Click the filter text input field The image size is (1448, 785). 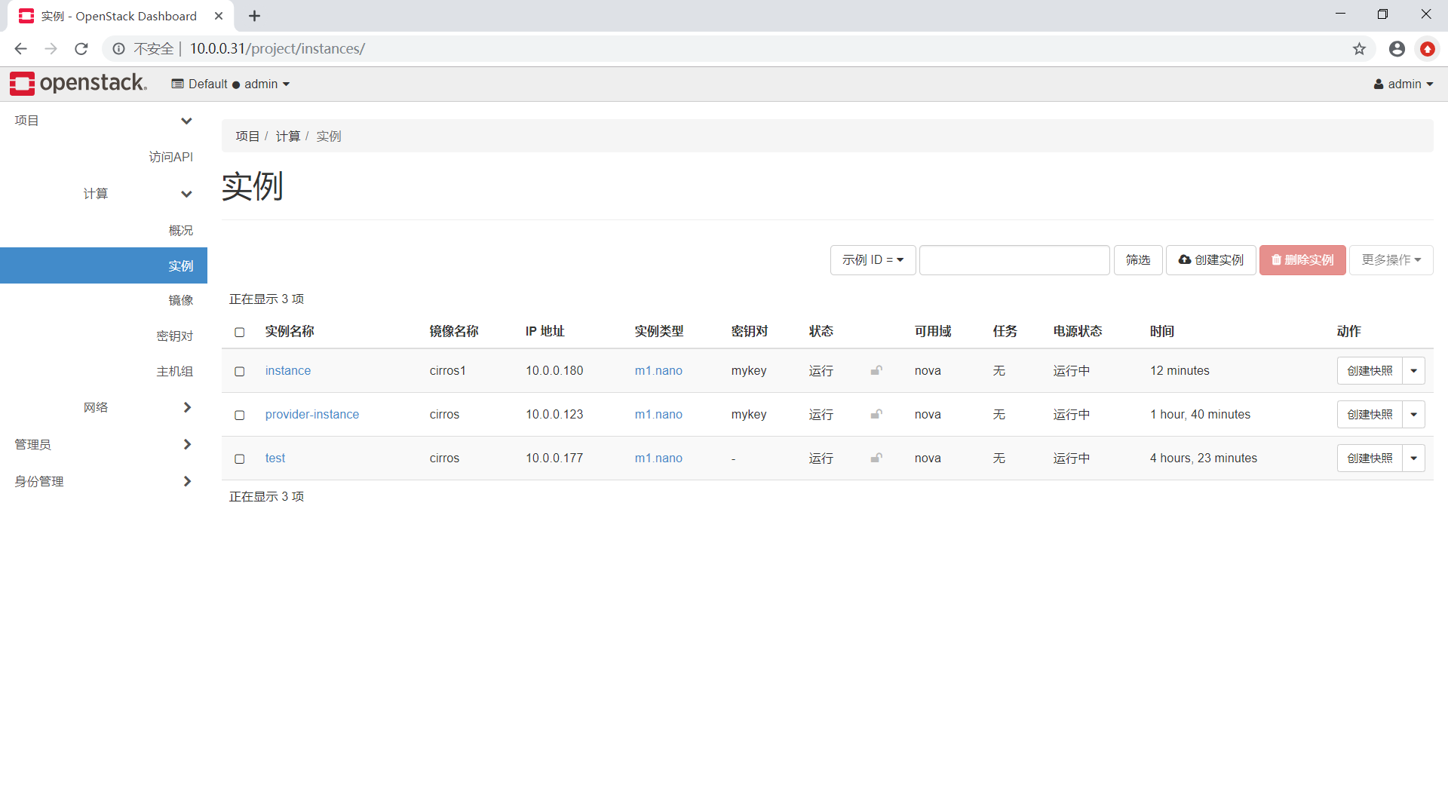click(x=1014, y=260)
